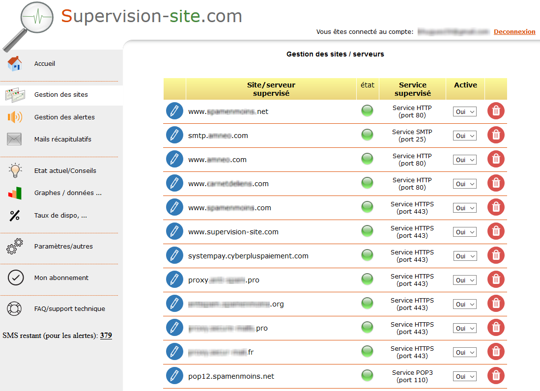The width and height of the screenshot is (540, 391).
Task: Delete the pop12.spamenmoins.net entry
Action: [x=496, y=376]
